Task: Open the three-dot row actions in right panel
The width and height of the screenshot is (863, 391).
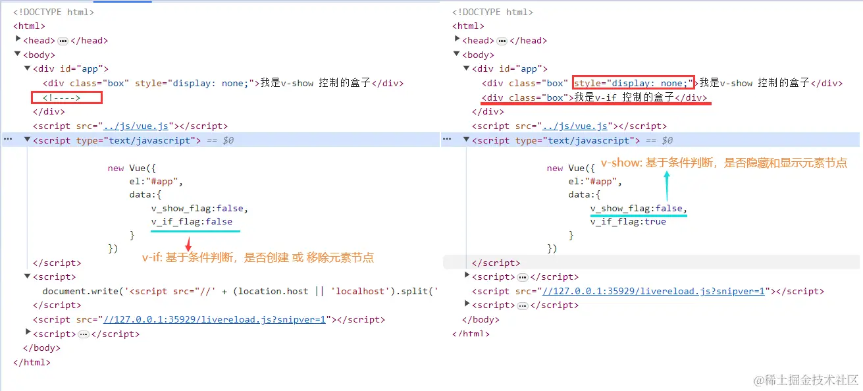Action: point(447,140)
